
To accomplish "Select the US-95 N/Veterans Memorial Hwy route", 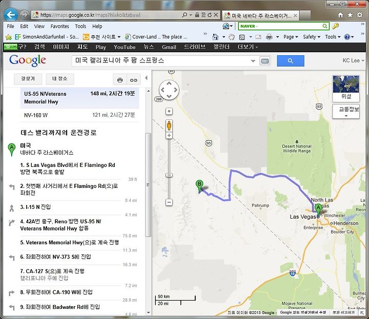I will tap(79, 98).
